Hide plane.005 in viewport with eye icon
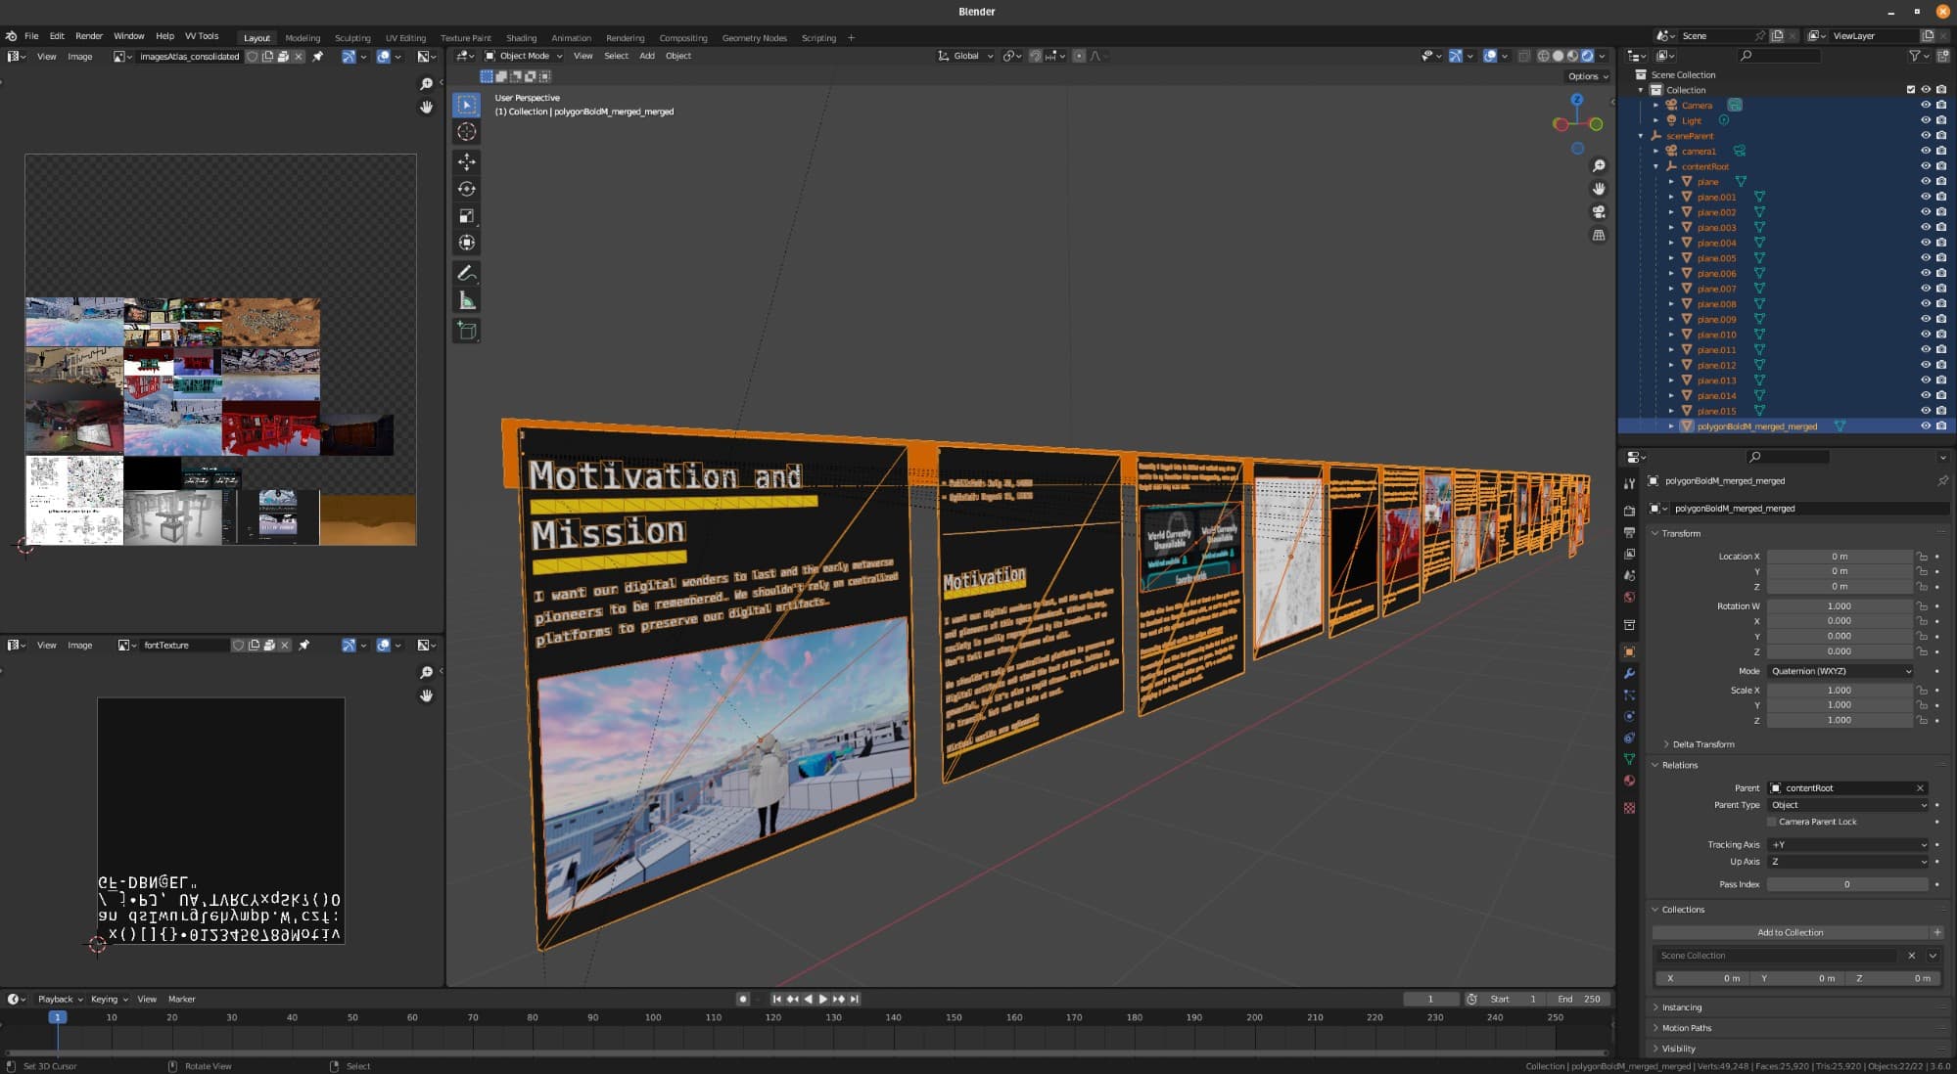Image resolution: width=1957 pixels, height=1074 pixels. (x=1925, y=258)
